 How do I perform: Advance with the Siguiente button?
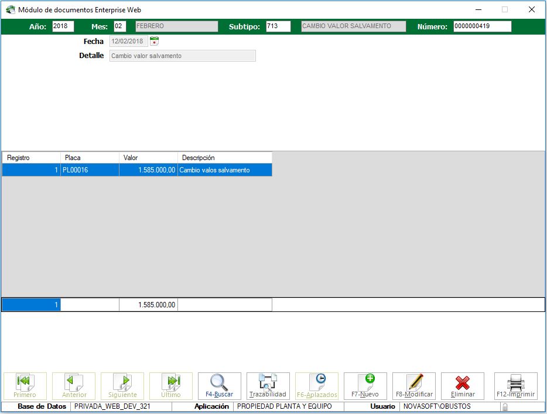pyautogui.click(x=122, y=386)
